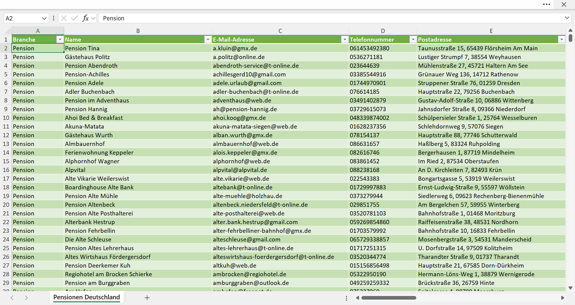Select phone cell 083861452
Image resolution: width=575 pixels, height=305 pixels.
(383, 161)
